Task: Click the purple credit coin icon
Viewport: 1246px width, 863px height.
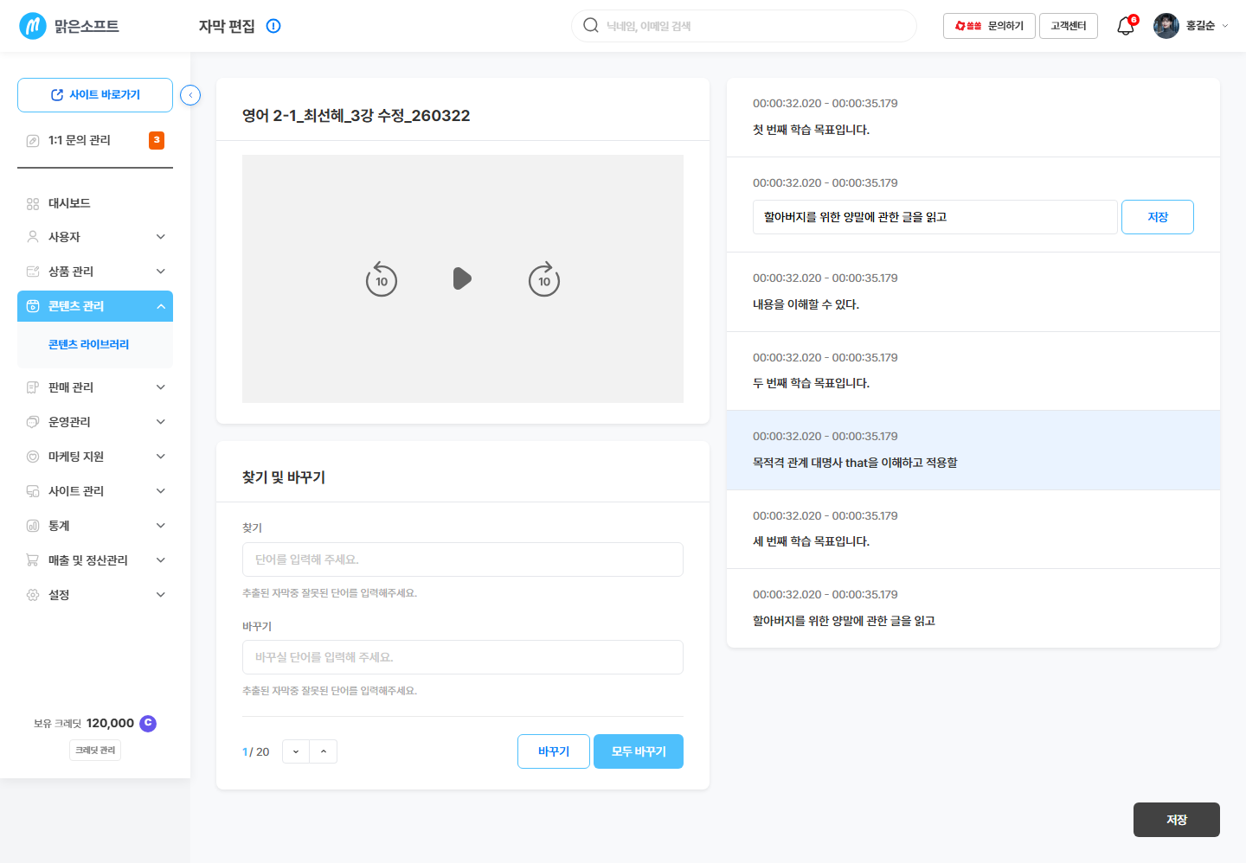Action: [x=148, y=723]
